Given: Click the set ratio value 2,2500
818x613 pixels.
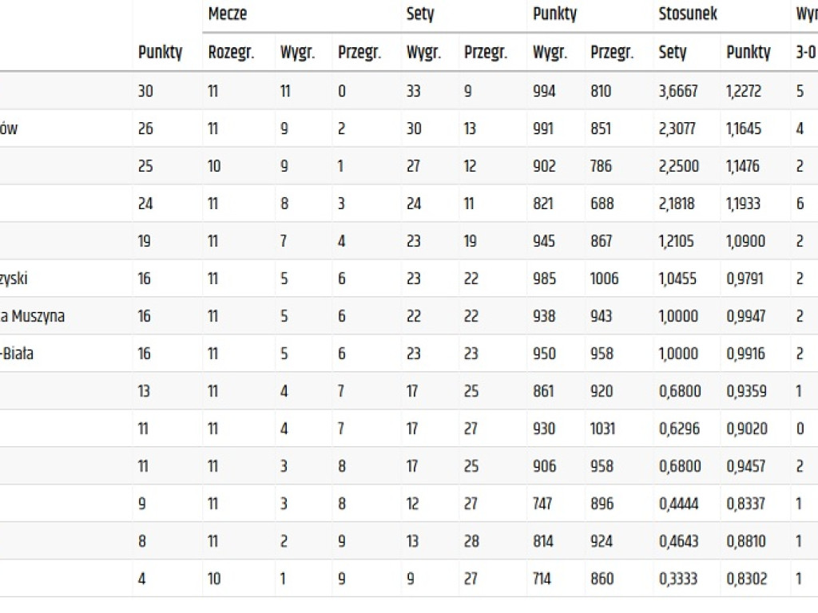Looking at the screenshot, I should click(679, 166).
